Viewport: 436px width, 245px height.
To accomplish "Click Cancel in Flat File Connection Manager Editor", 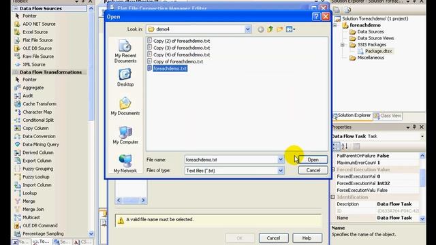I will (x=274, y=238).
